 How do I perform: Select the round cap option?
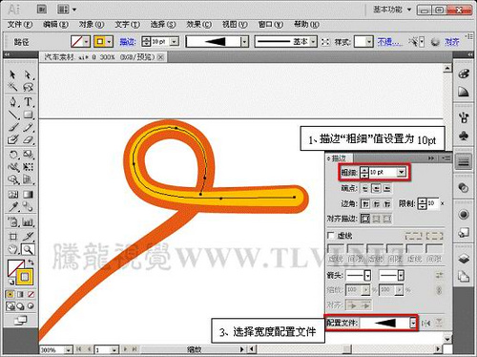(376, 189)
